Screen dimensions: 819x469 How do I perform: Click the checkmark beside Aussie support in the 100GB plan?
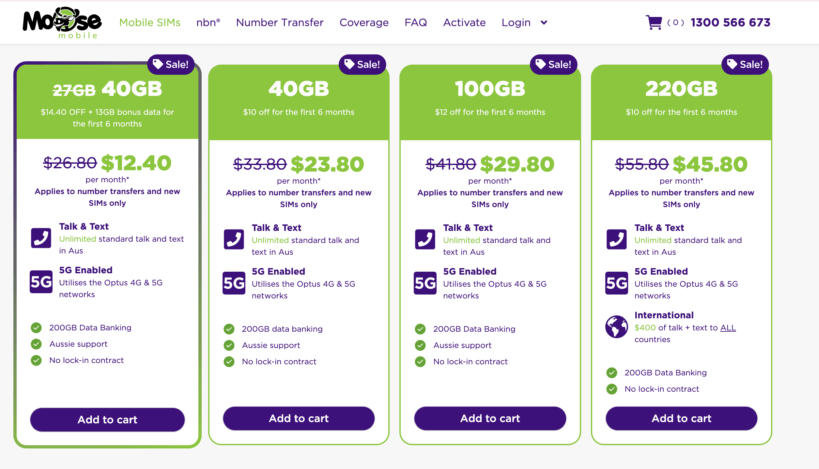pyautogui.click(x=420, y=345)
